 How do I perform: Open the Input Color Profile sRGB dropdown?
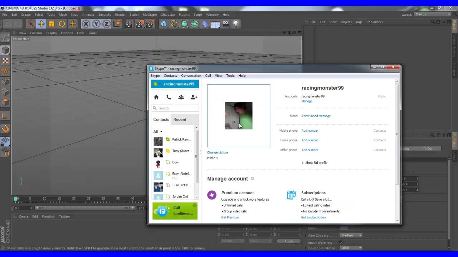[x=351, y=248]
